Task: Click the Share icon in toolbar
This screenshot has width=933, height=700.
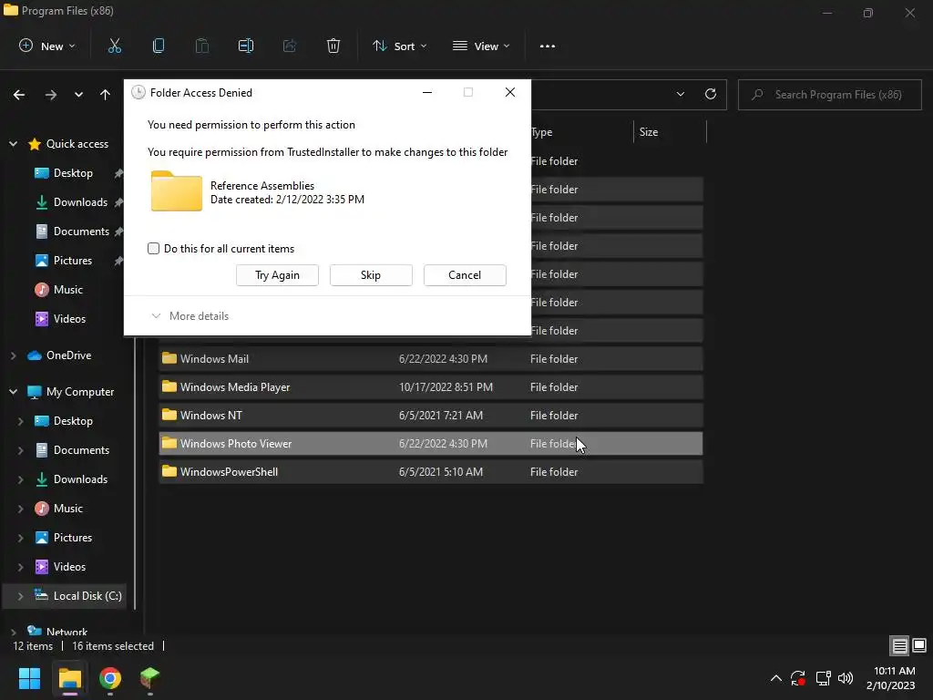Action: point(290,46)
